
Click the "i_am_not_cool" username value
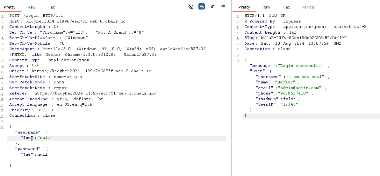click(x=305, y=77)
